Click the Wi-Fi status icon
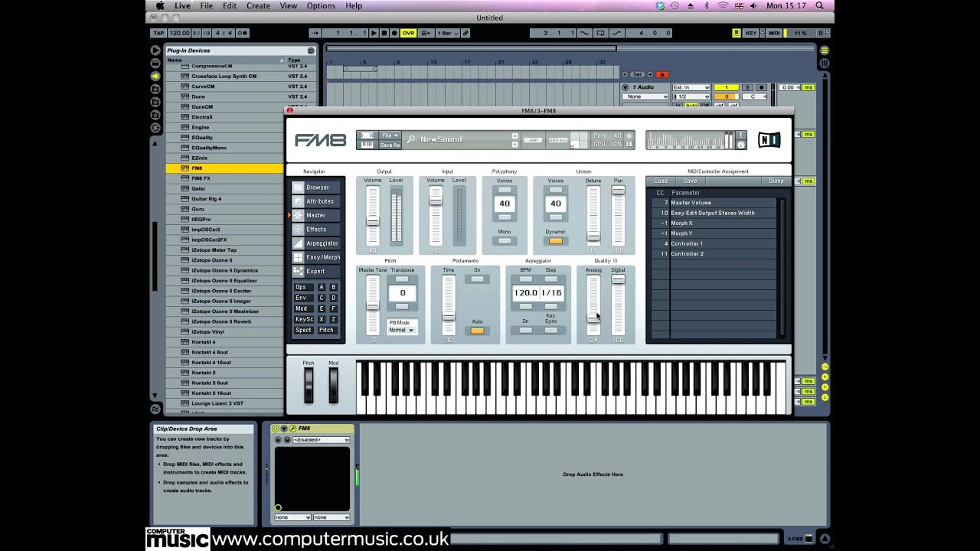 (x=723, y=5)
